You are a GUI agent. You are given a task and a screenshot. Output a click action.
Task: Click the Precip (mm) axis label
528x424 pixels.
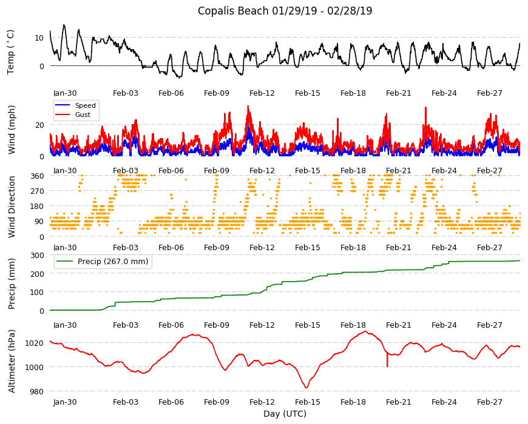point(12,284)
